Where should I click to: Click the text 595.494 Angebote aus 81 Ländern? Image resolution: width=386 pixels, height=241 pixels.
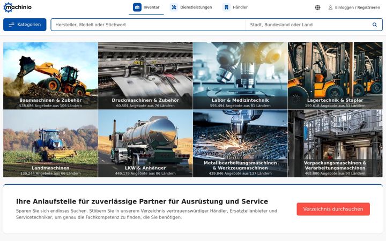[240, 106]
